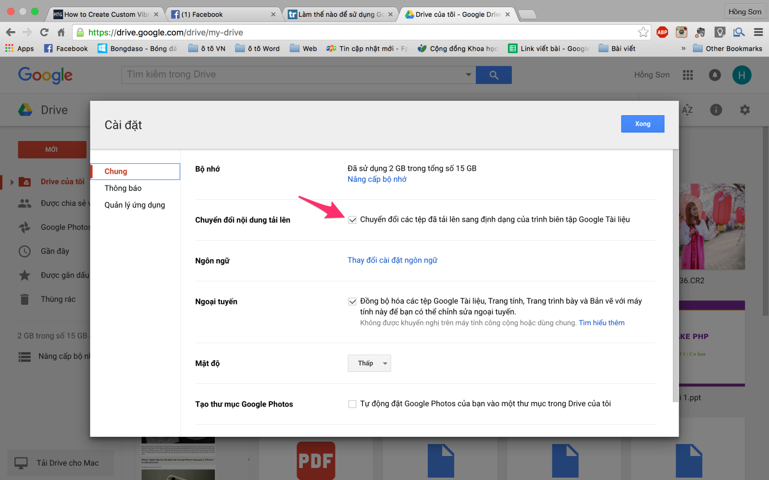Image resolution: width=769 pixels, height=480 pixels.
Task: Click the info panel icon
Action: click(716, 110)
